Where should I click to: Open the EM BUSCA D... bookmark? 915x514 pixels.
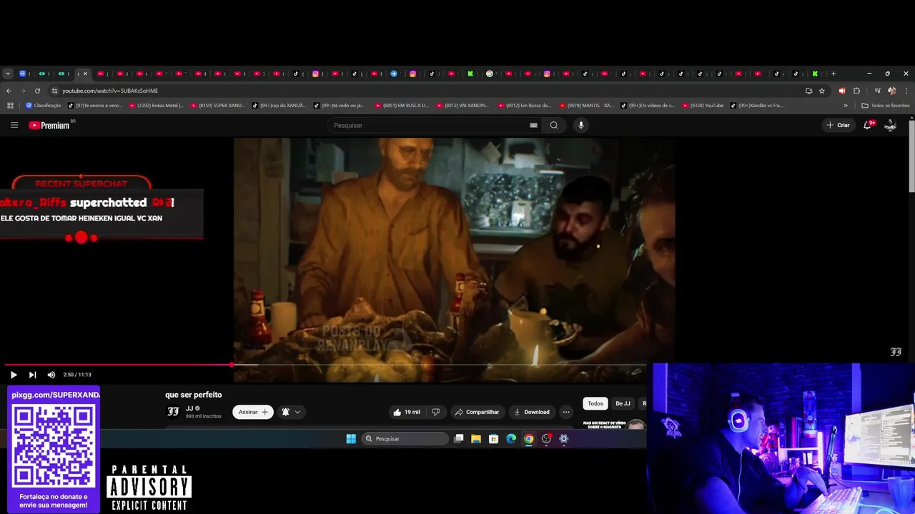coord(402,106)
